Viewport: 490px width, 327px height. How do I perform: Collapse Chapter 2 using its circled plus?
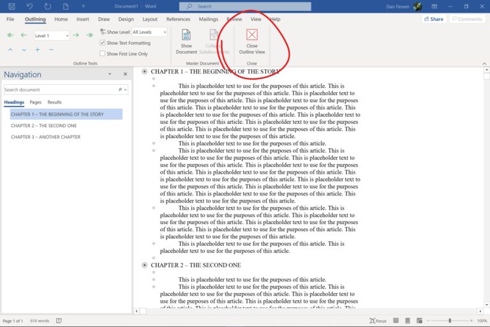[x=145, y=265]
